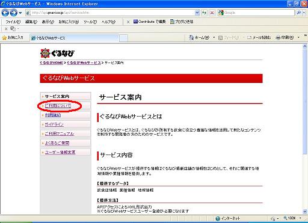Click the ぐるなびWebサービスとは heading

[x=131, y=117]
